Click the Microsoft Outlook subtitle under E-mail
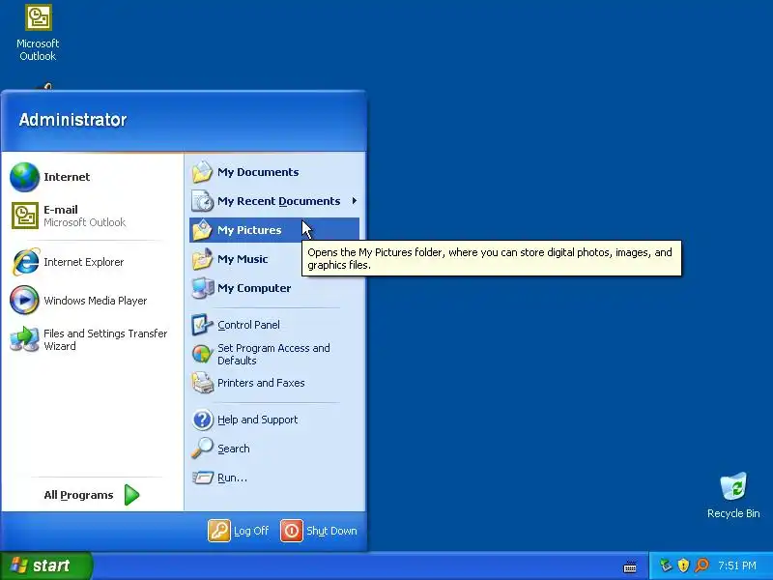773x580 pixels. click(84, 222)
